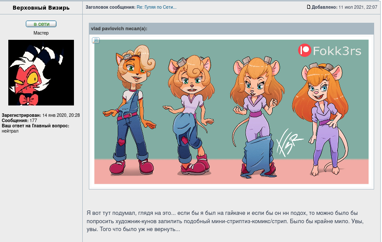Click the 'Мастер' rank label
The height and width of the screenshot is (242, 382).
[x=41, y=33]
